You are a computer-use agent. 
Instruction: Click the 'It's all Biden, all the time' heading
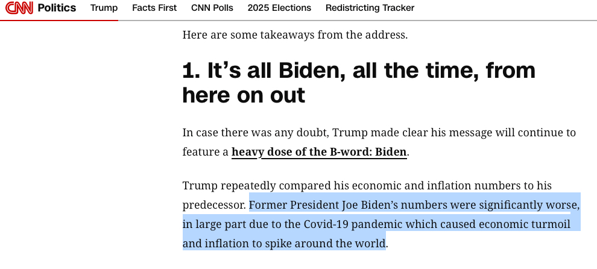point(359,71)
